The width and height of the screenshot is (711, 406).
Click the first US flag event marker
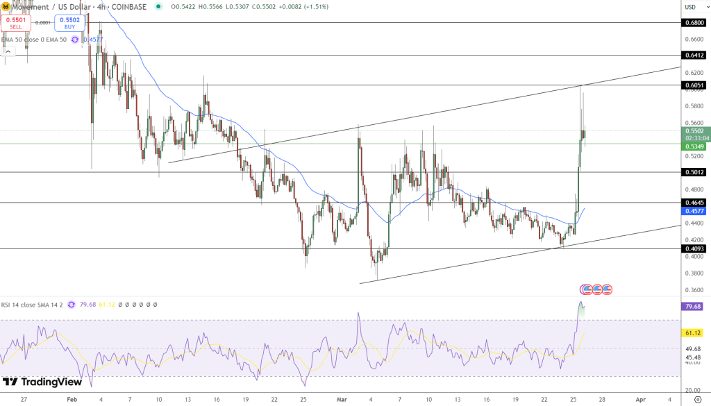(x=588, y=289)
